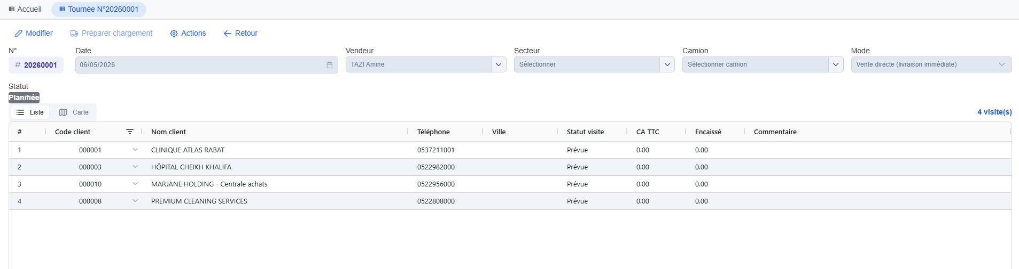Open the Actions gear menu

(x=188, y=33)
